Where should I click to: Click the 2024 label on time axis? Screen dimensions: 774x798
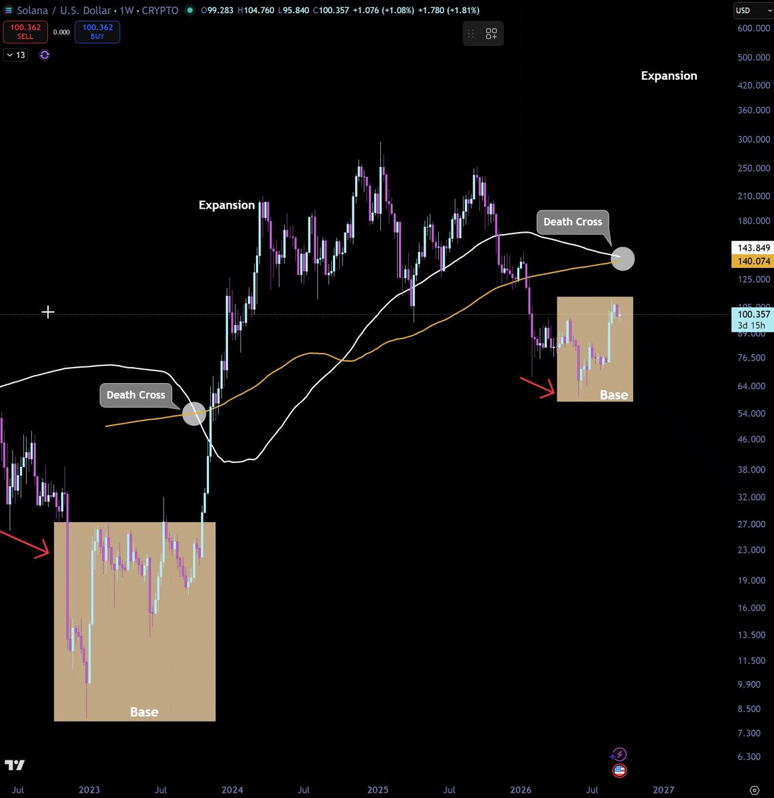(232, 790)
